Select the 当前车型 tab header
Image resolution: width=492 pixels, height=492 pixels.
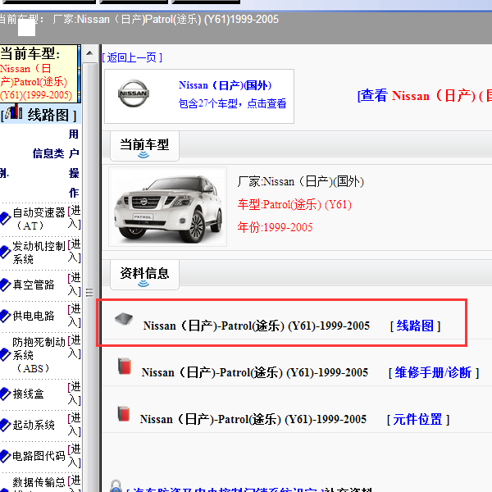(x=144, y=146)
